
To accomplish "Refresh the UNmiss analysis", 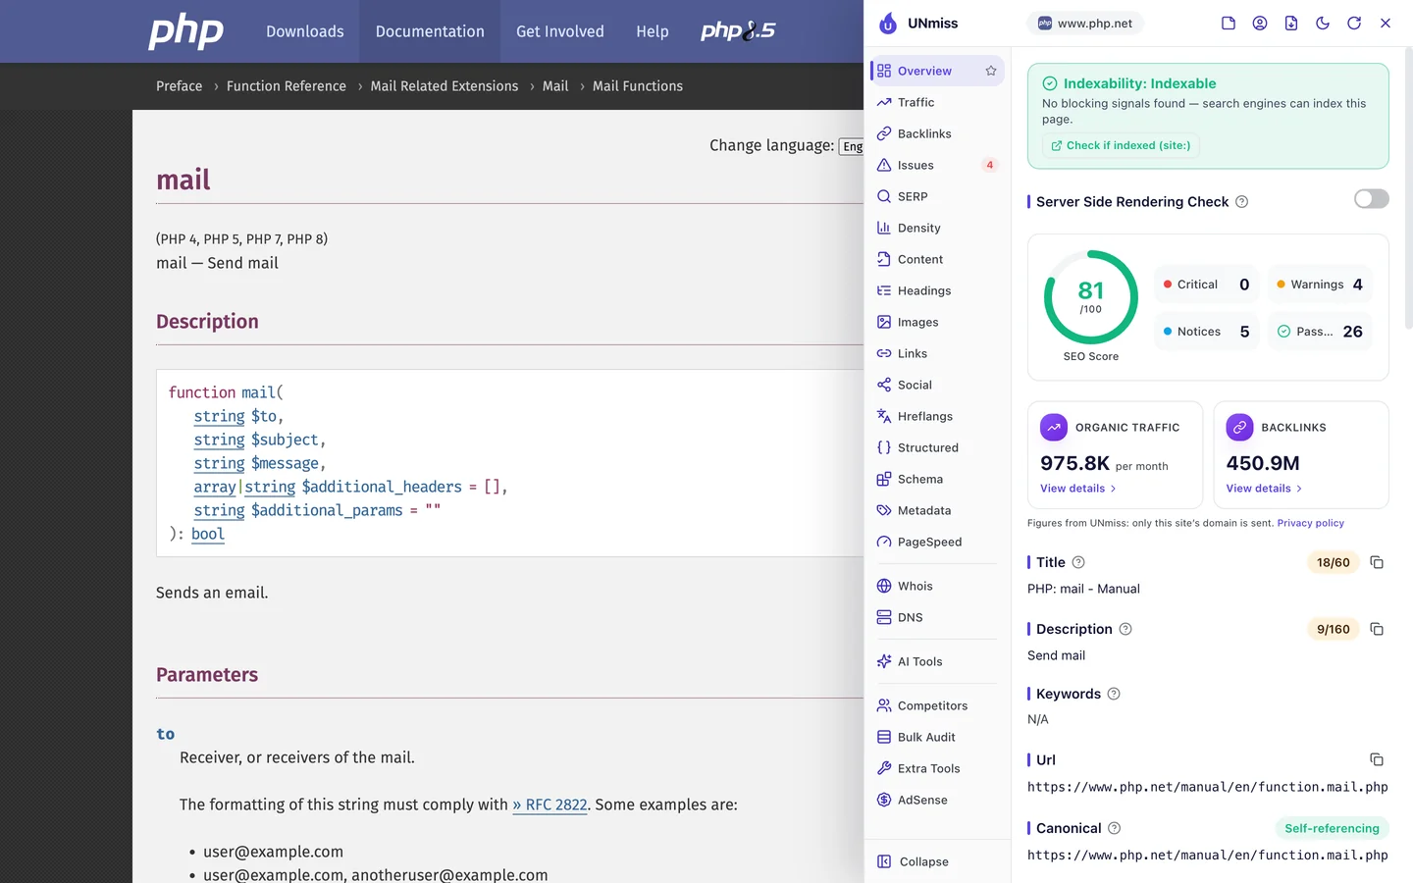I will tap(1354, 24).
